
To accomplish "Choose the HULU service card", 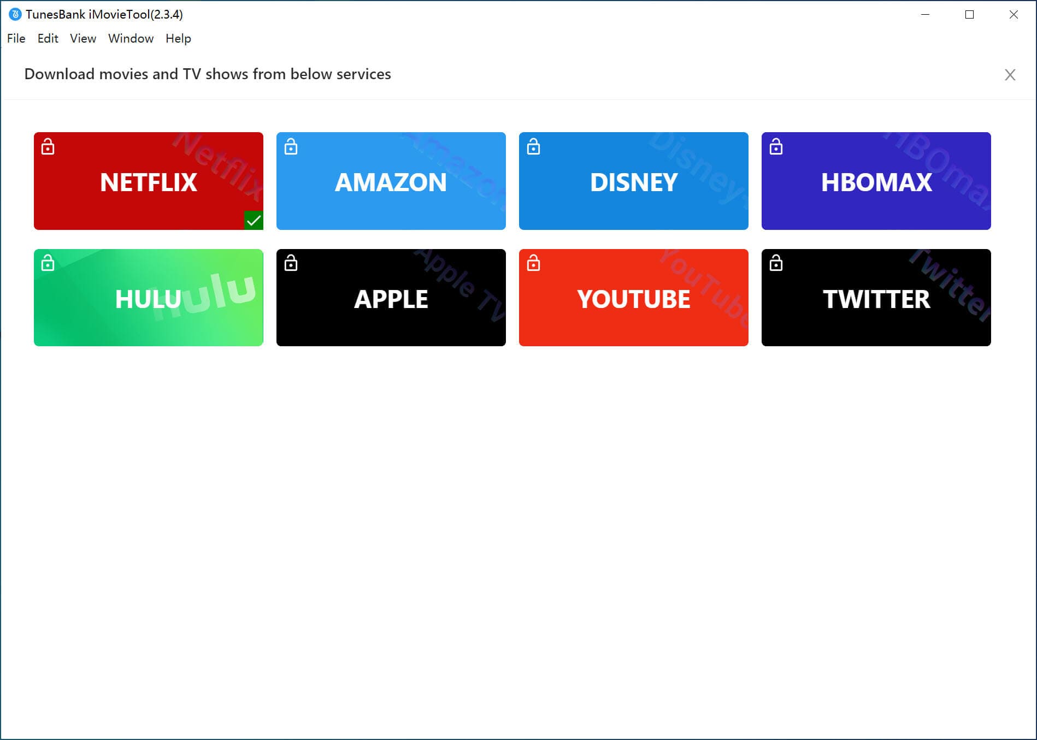I will pos(149,298).
